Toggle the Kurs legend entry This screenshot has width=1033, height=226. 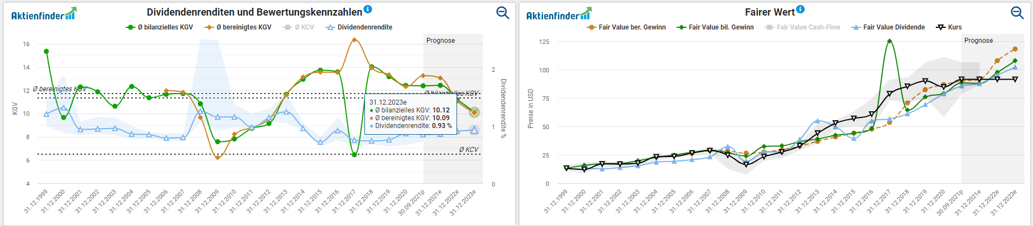tap(949, 27)
